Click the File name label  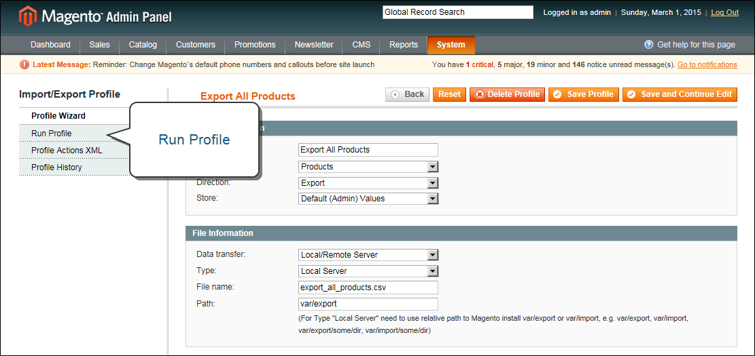click(x=215, y=287)
